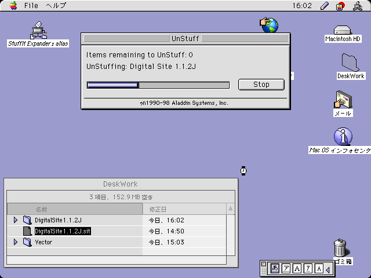The width and height of the screenshot is (371, 278).
Task: Toggle sort order button in DeskWork window
Action: coord(231,209)
